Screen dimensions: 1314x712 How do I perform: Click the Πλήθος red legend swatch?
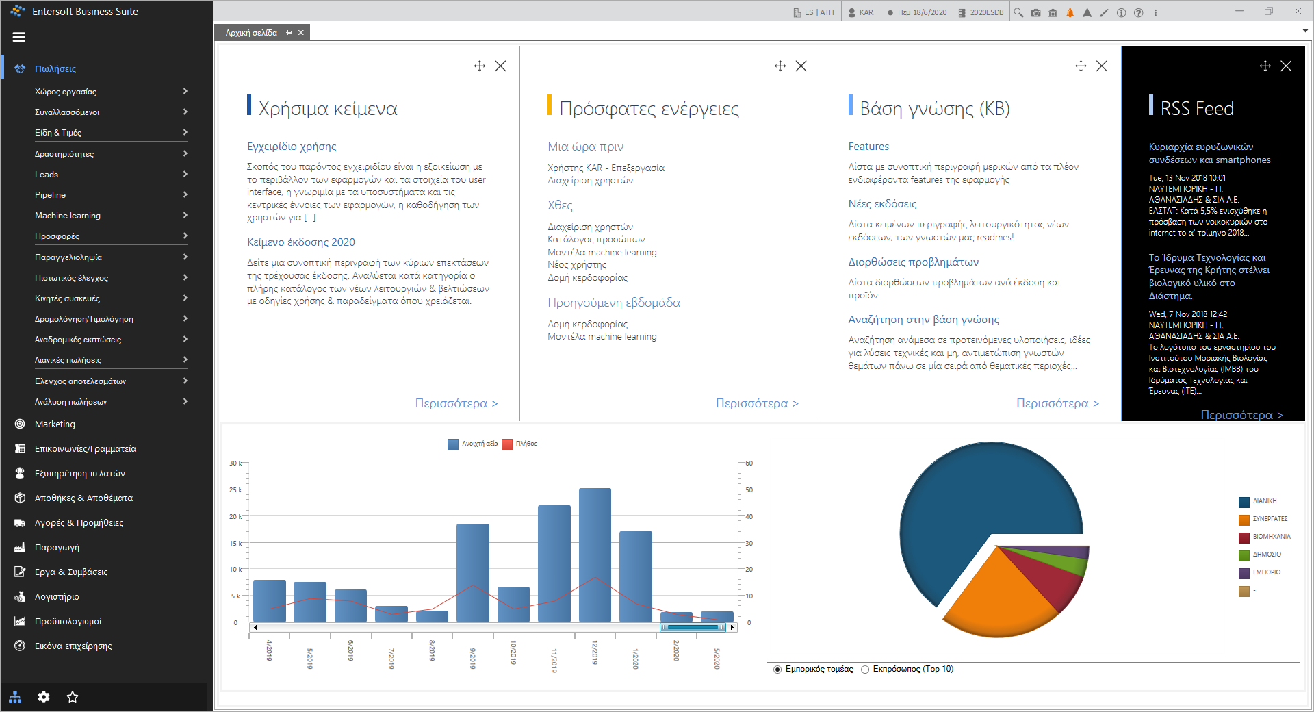pyautogui.click(x=507, y=444)
